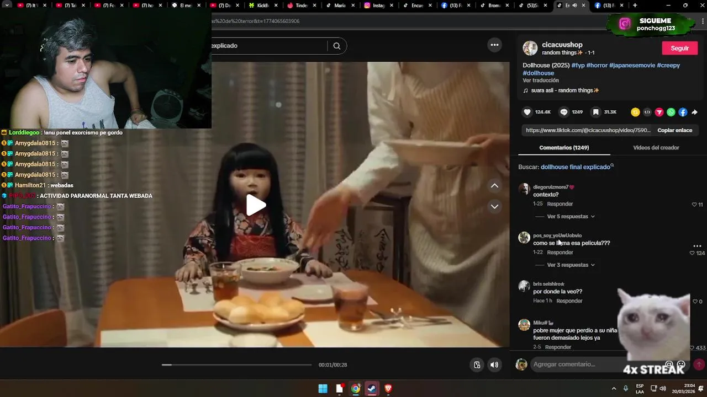
Task: Open diegoruizmore7 commenter avatar
Action: point(524,189)
